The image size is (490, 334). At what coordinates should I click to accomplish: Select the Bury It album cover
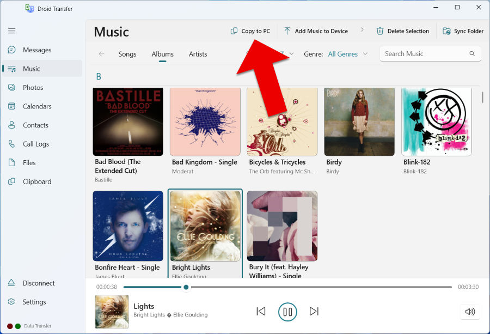(282, 226)
